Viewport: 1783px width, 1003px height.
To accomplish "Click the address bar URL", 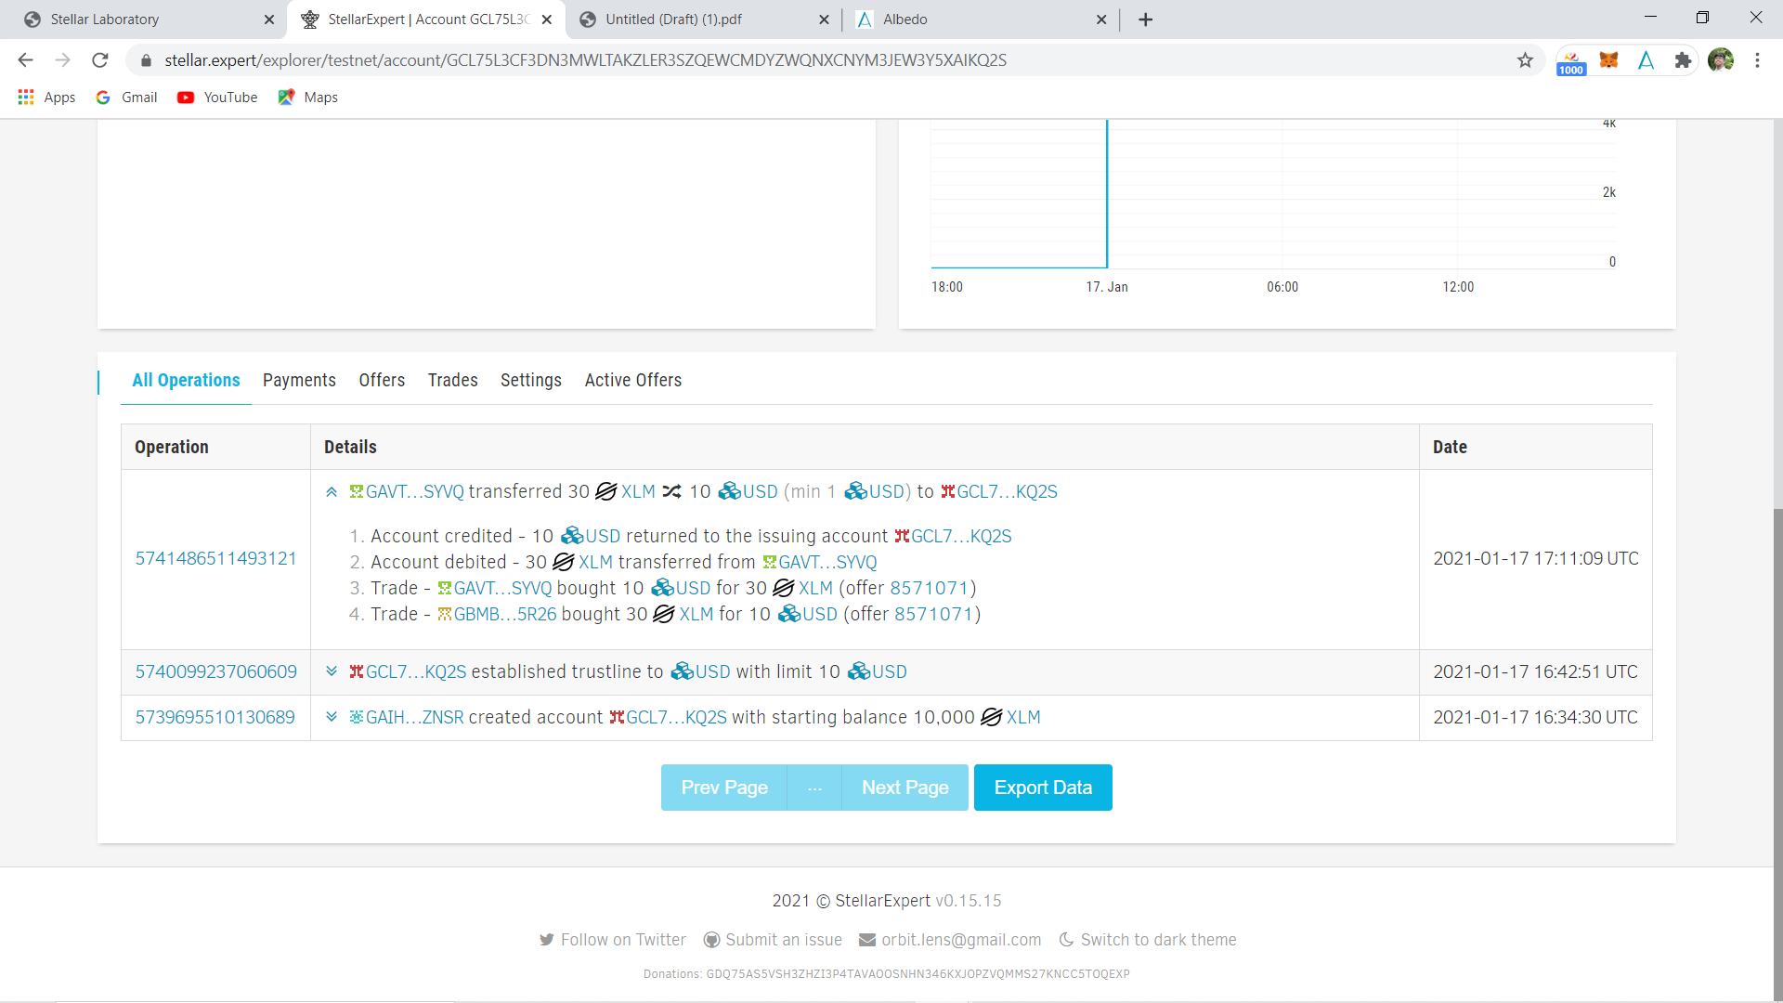I will (x=585, y=60).
